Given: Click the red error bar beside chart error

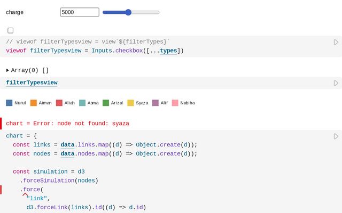Looking at the screenshot, I should pyautogui.click(x=1, y=123).
